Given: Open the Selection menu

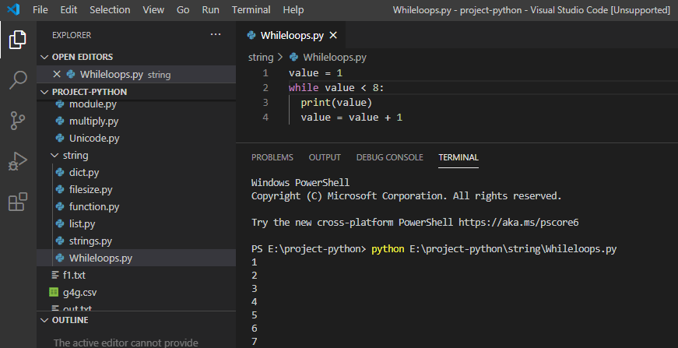Looking at the screenshot, I should coord(110,9).
